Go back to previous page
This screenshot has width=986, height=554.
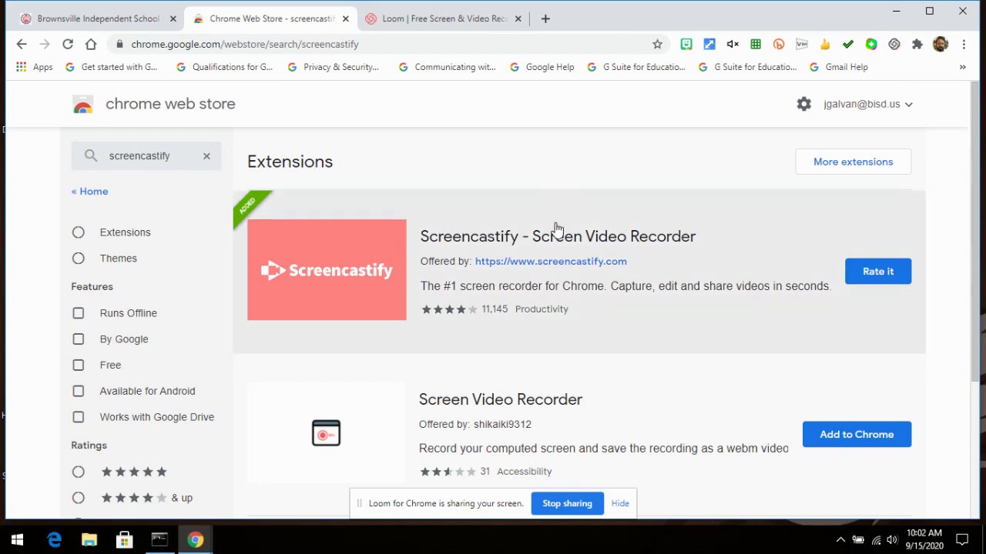click(22, 45)
